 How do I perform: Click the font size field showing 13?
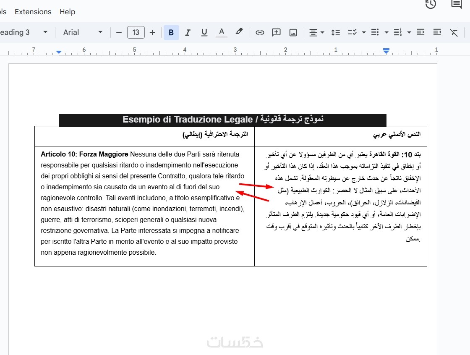tap(136, 32)
